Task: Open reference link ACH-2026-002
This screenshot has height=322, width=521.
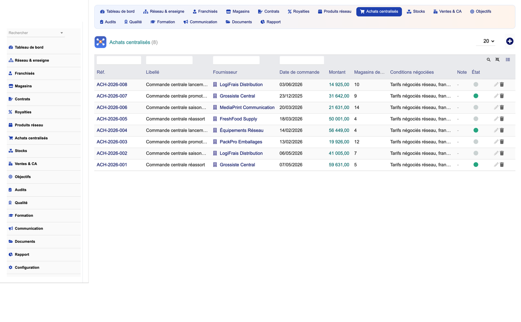Action: click(x=112, y=153)
